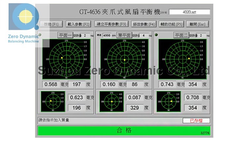Screen dimensions: 248x141
Task: Click the small single plane polar chart
Action: pyautogui.click(x=111, y=102)
